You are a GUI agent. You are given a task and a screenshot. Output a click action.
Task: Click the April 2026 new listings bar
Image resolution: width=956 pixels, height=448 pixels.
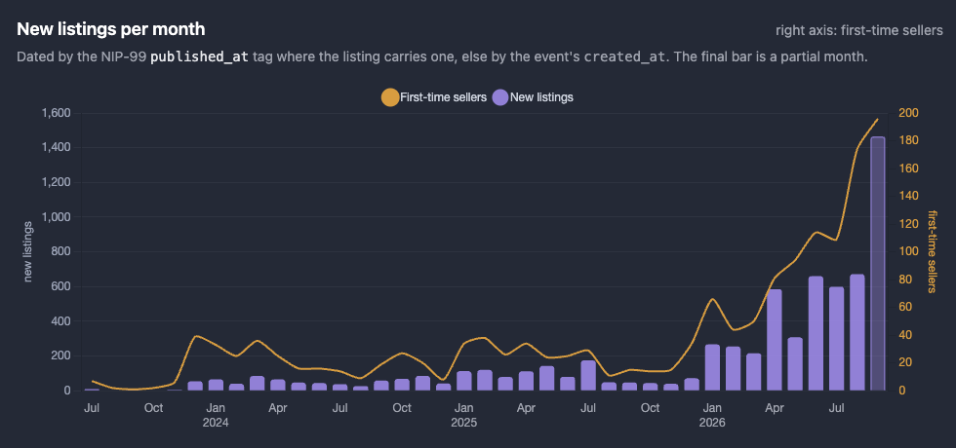point(775,340)
